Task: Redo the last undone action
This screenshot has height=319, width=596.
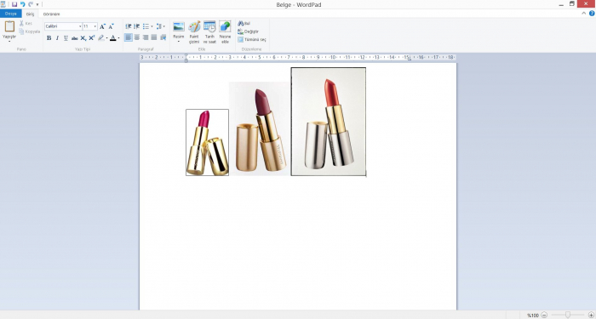Action: pyautogui.click(x=31, y=4)
